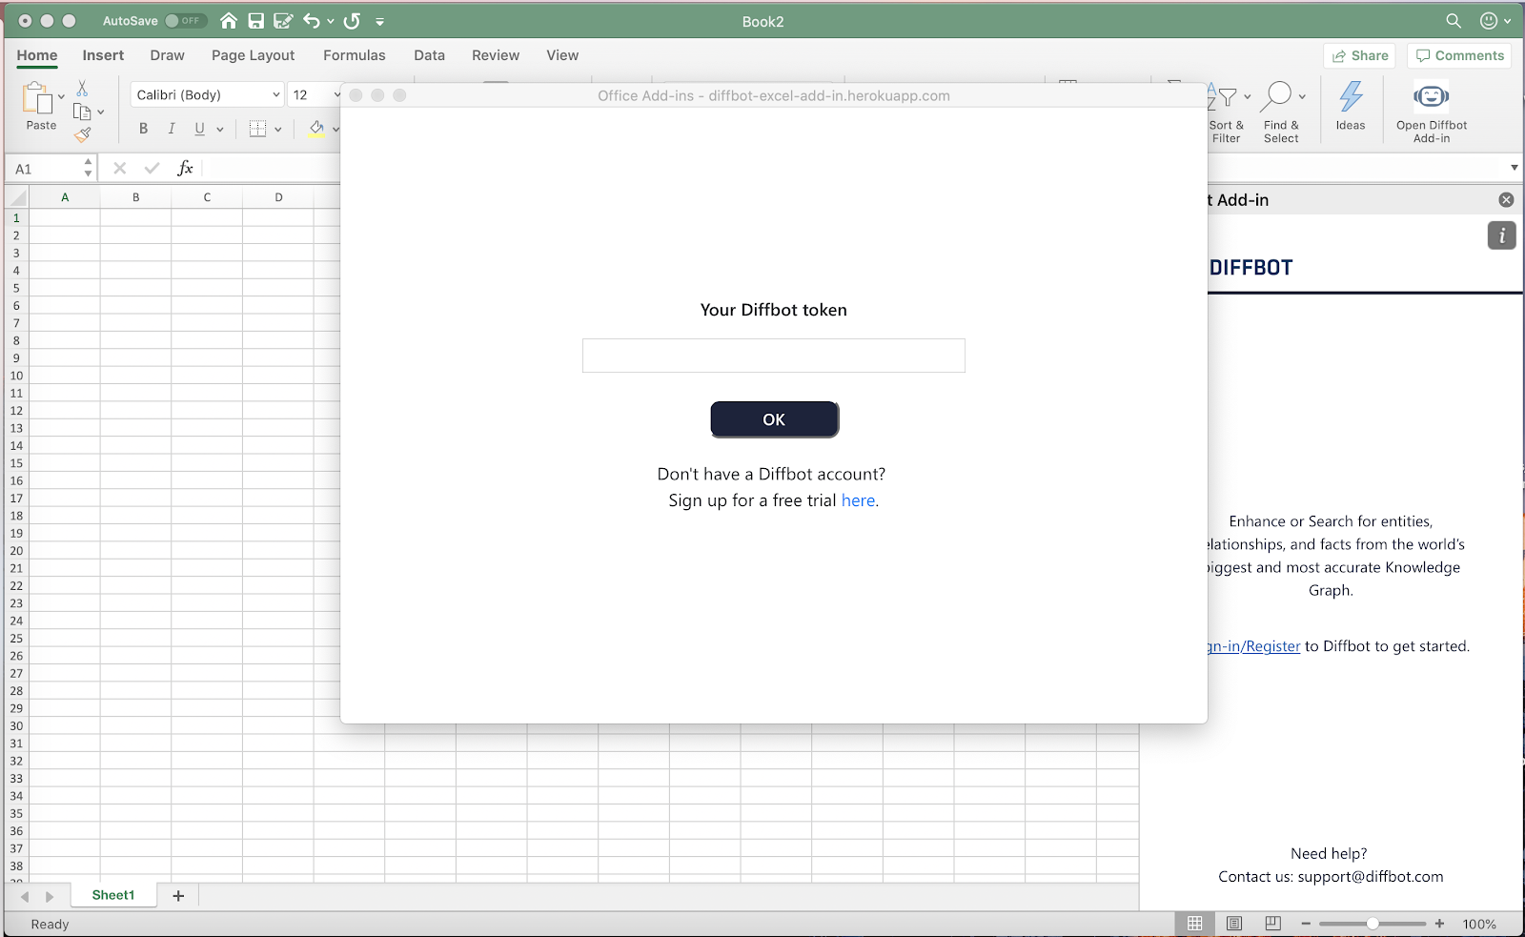Click the Diffbot token input field

[x=773, y=356]
